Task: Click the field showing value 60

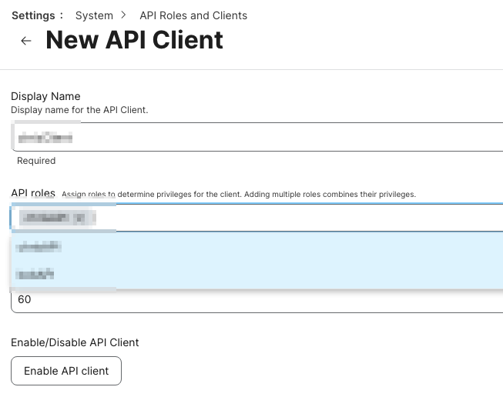Action: point(254,299)
